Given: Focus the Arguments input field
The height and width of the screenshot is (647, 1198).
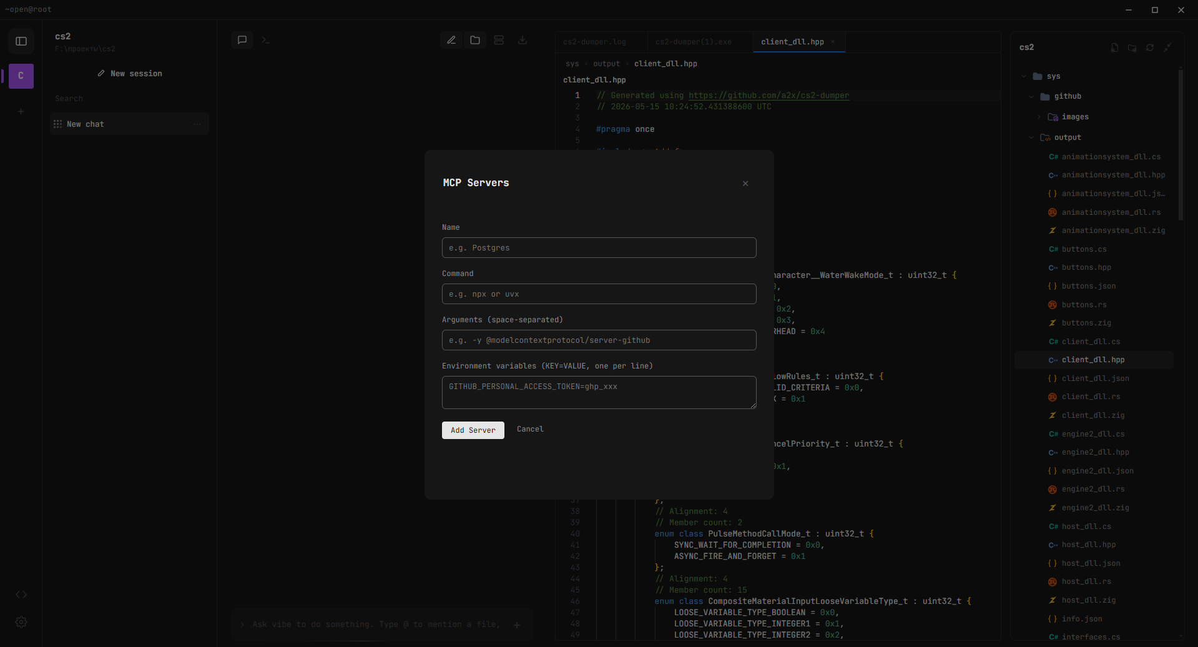Looking at the screenshot, I should 599,340.
